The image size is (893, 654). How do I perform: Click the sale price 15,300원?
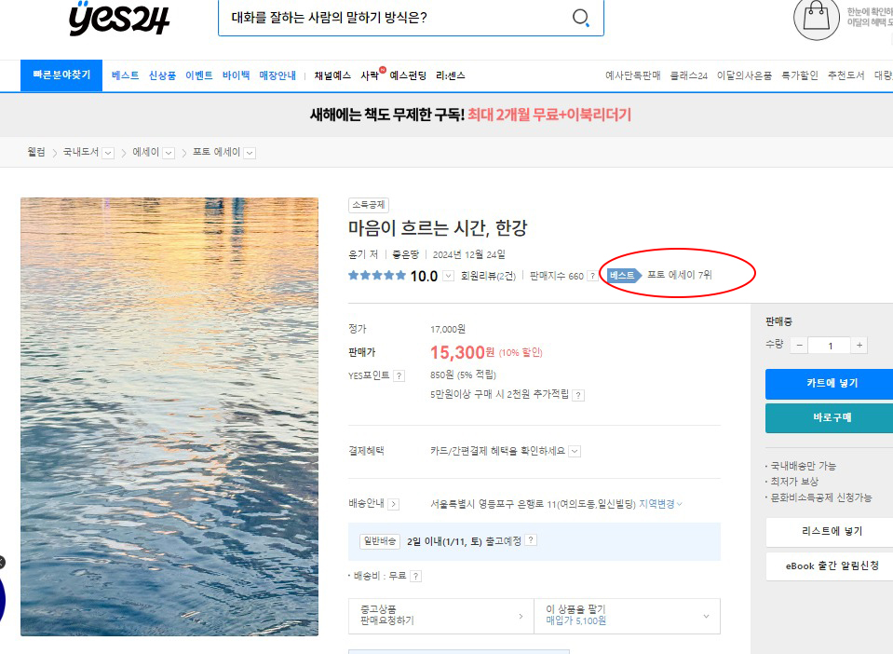click(x=462, y=353)
